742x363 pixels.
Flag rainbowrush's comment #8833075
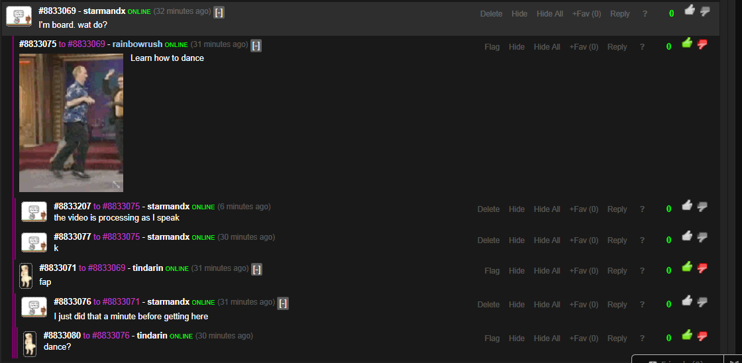(x=492, y=47)
